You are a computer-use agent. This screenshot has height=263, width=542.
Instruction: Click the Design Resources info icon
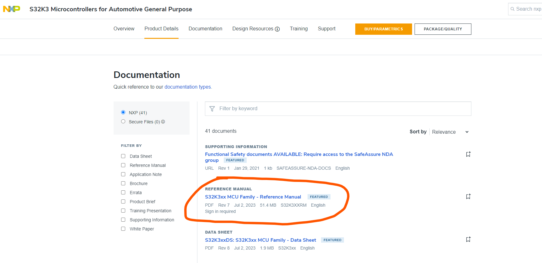coord(277,29)
